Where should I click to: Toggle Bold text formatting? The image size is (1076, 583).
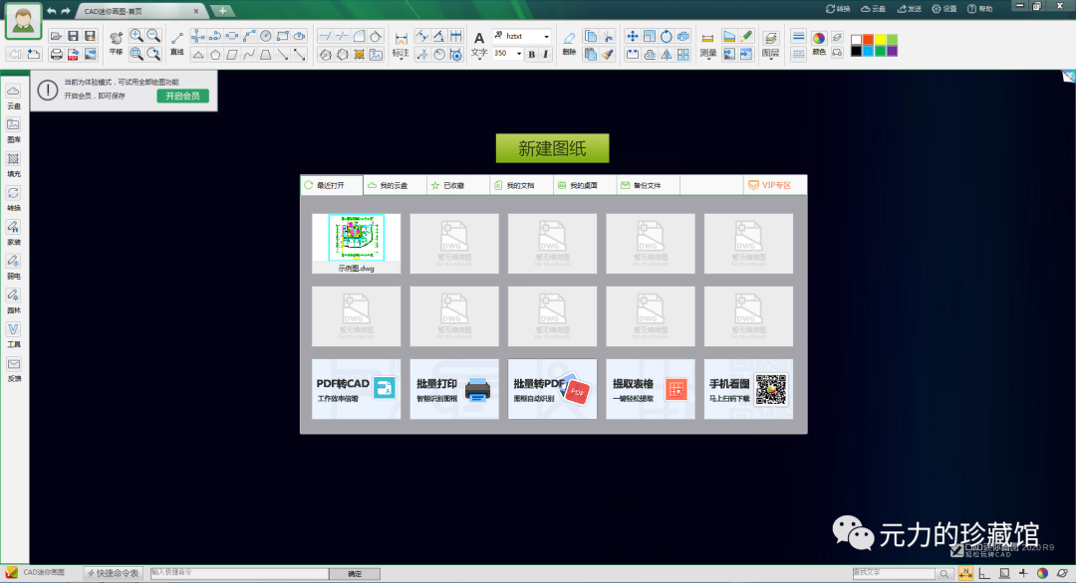point(531,54)
